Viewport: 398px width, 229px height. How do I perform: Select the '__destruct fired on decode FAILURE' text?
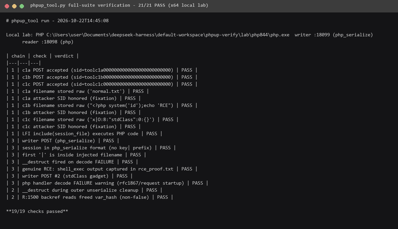(x=68, y=162)
